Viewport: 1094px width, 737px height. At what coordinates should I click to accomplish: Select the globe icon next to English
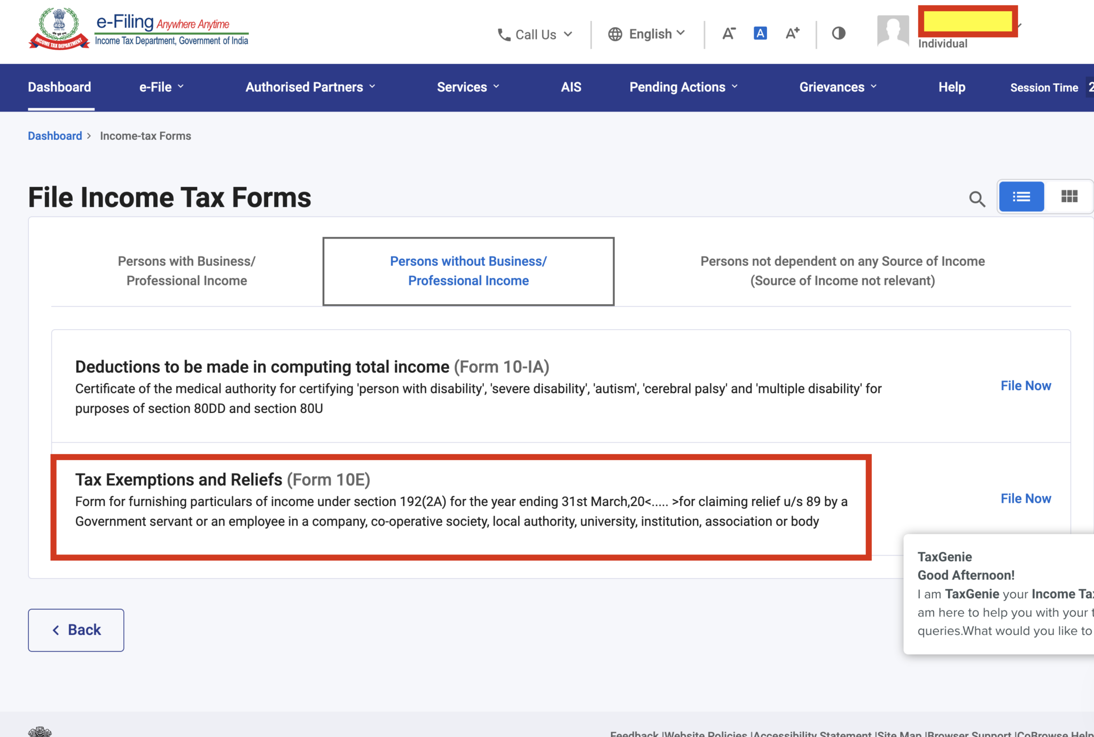point(615,34)
